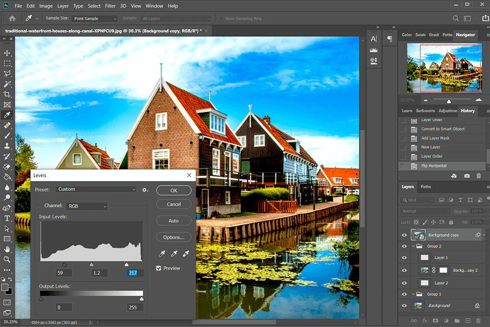Delete current state in History panel

tap(478, 176)
